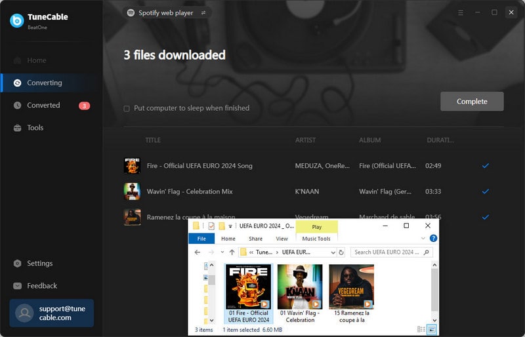This screenshot has height=337, width=525.
Task: Click the folder icon in Explorer title bar
Action: [x=196, y=226]
